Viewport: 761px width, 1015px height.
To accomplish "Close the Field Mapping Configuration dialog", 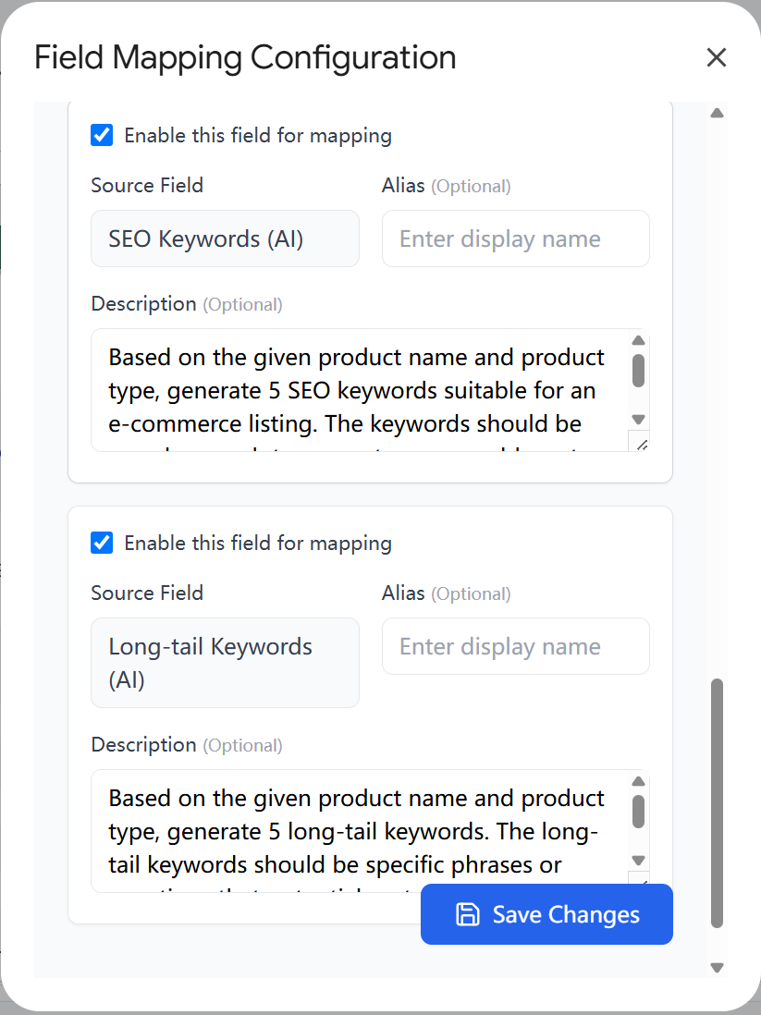I will [x=716, y=57].
